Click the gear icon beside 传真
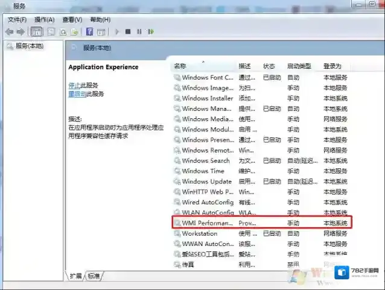This screenshot has width=385, height=290. point(177,265)
